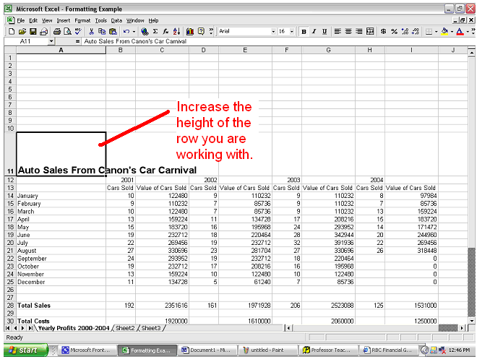The image size is (477, 362).
Task: Toggle Underline formatting
Action: [325, 32]
